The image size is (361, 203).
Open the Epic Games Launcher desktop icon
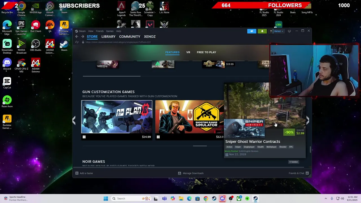click(x=21, y=28)
